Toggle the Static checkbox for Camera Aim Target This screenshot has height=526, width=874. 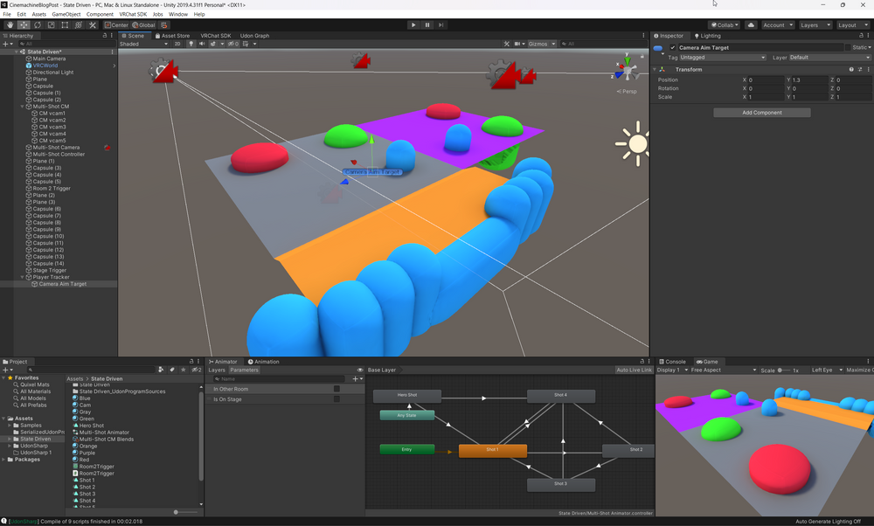[848, 47]
